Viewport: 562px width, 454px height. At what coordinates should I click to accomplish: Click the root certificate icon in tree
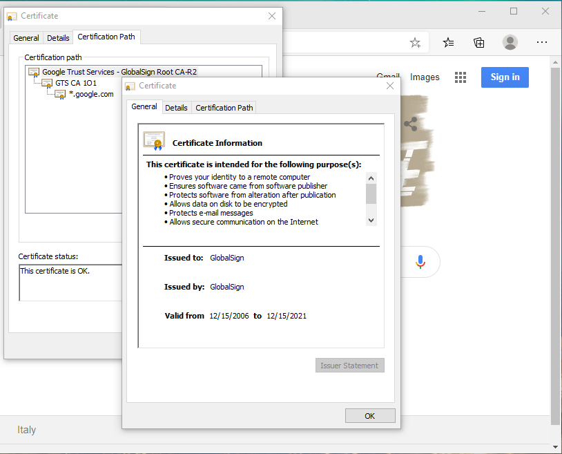[x=34, y=72]
